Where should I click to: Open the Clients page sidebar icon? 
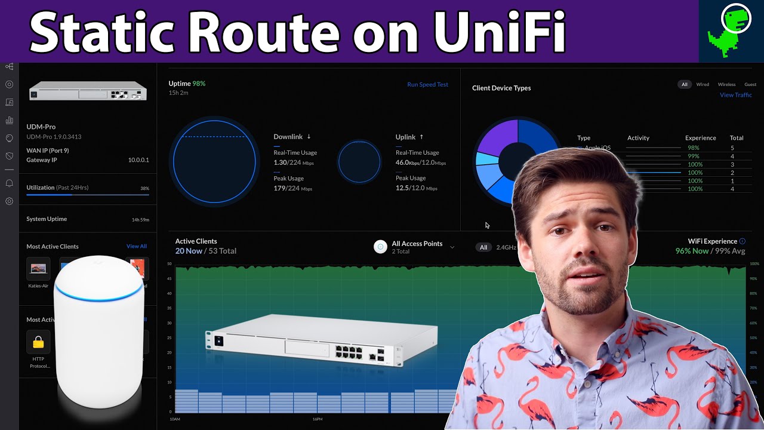(x=9, y=102)
